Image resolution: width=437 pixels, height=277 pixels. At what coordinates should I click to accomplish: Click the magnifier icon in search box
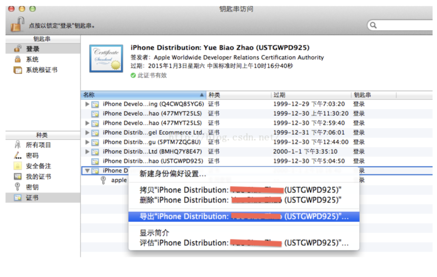[x=373, y=25]
